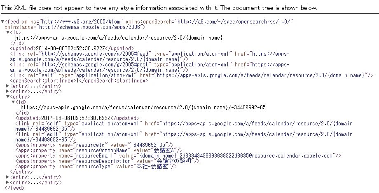Collapse the root feed element triangle
The width and height of the screenshot is (379, 193).
[2, 21]
